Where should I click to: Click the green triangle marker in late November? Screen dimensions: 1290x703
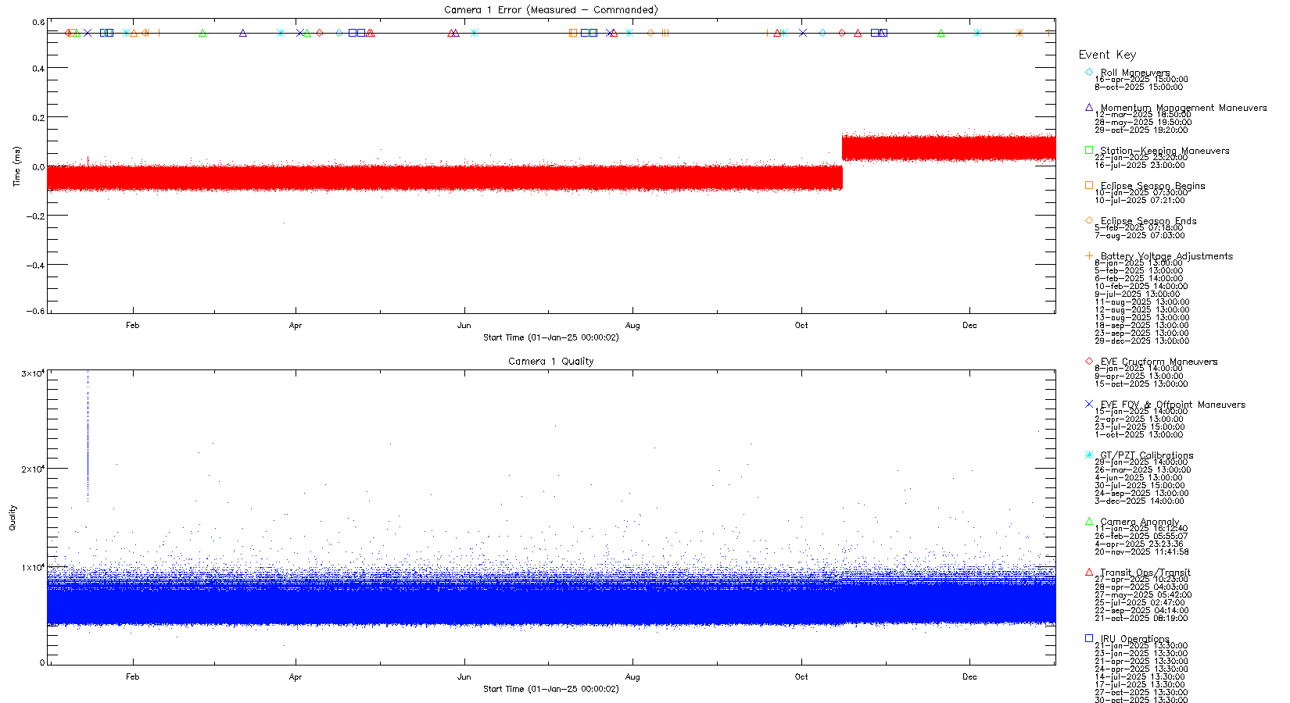[941, 33]
